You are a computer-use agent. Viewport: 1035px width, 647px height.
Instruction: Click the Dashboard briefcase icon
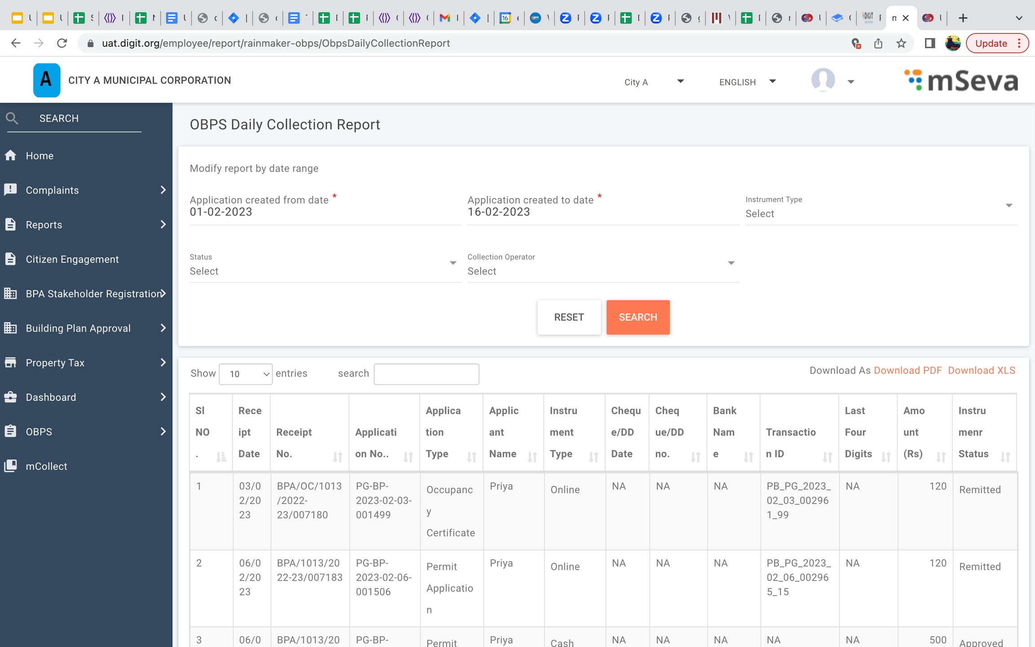pos(11,397)
